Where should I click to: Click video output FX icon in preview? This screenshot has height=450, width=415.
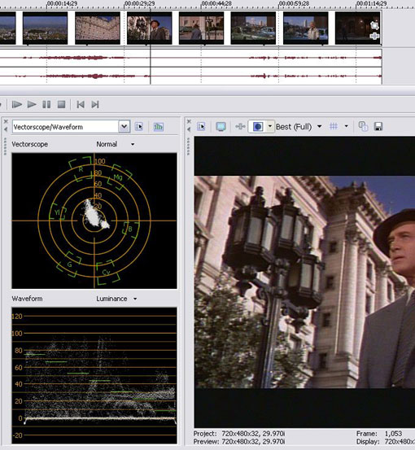point(240,127)
